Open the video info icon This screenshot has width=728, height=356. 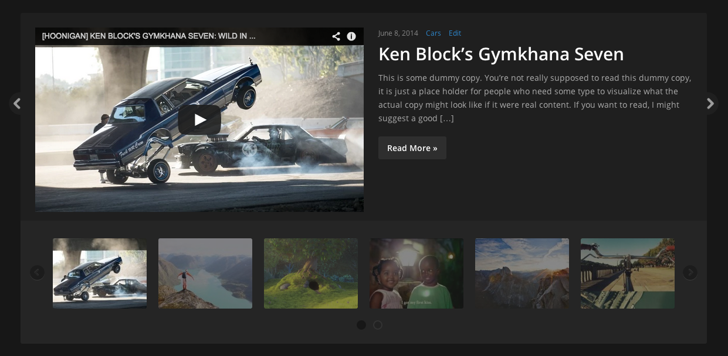[351, 36]
